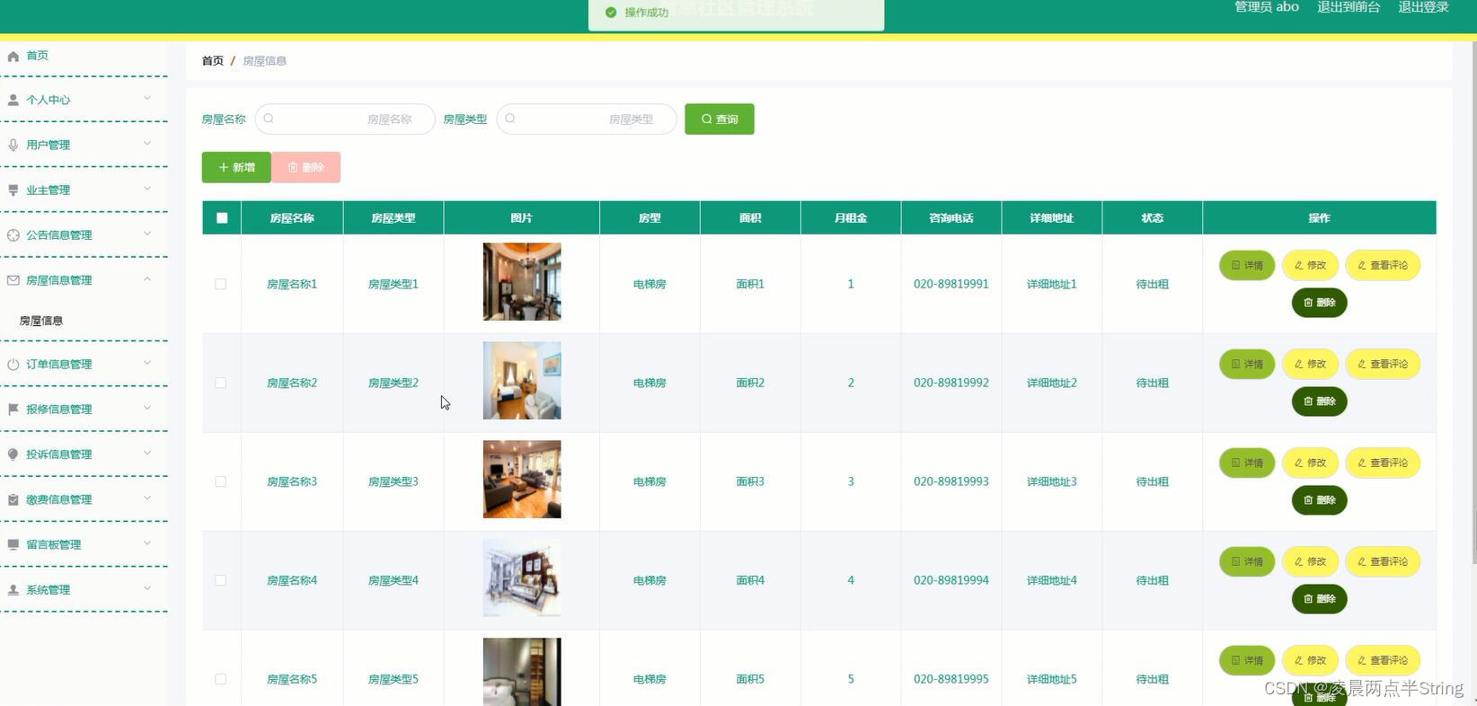The height and width of the screenshot is (706, 1477).
Task: Expand the 系统管理 menu chevron
Action: [x=147, y=588]
